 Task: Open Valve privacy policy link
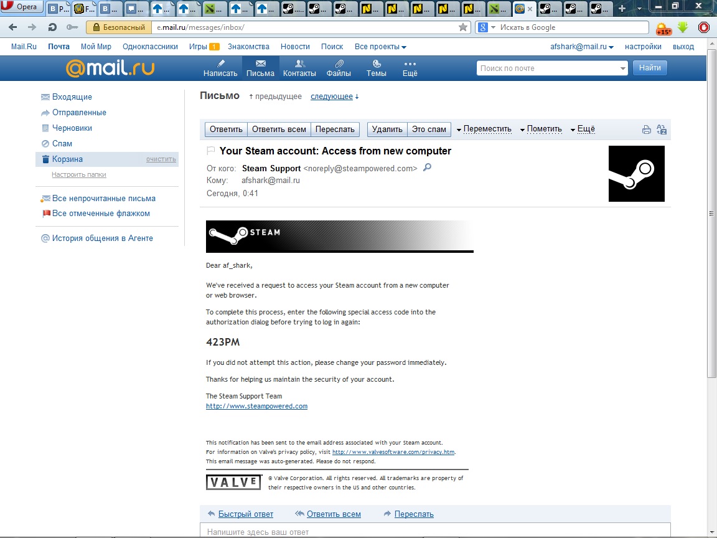click(393, 452)
